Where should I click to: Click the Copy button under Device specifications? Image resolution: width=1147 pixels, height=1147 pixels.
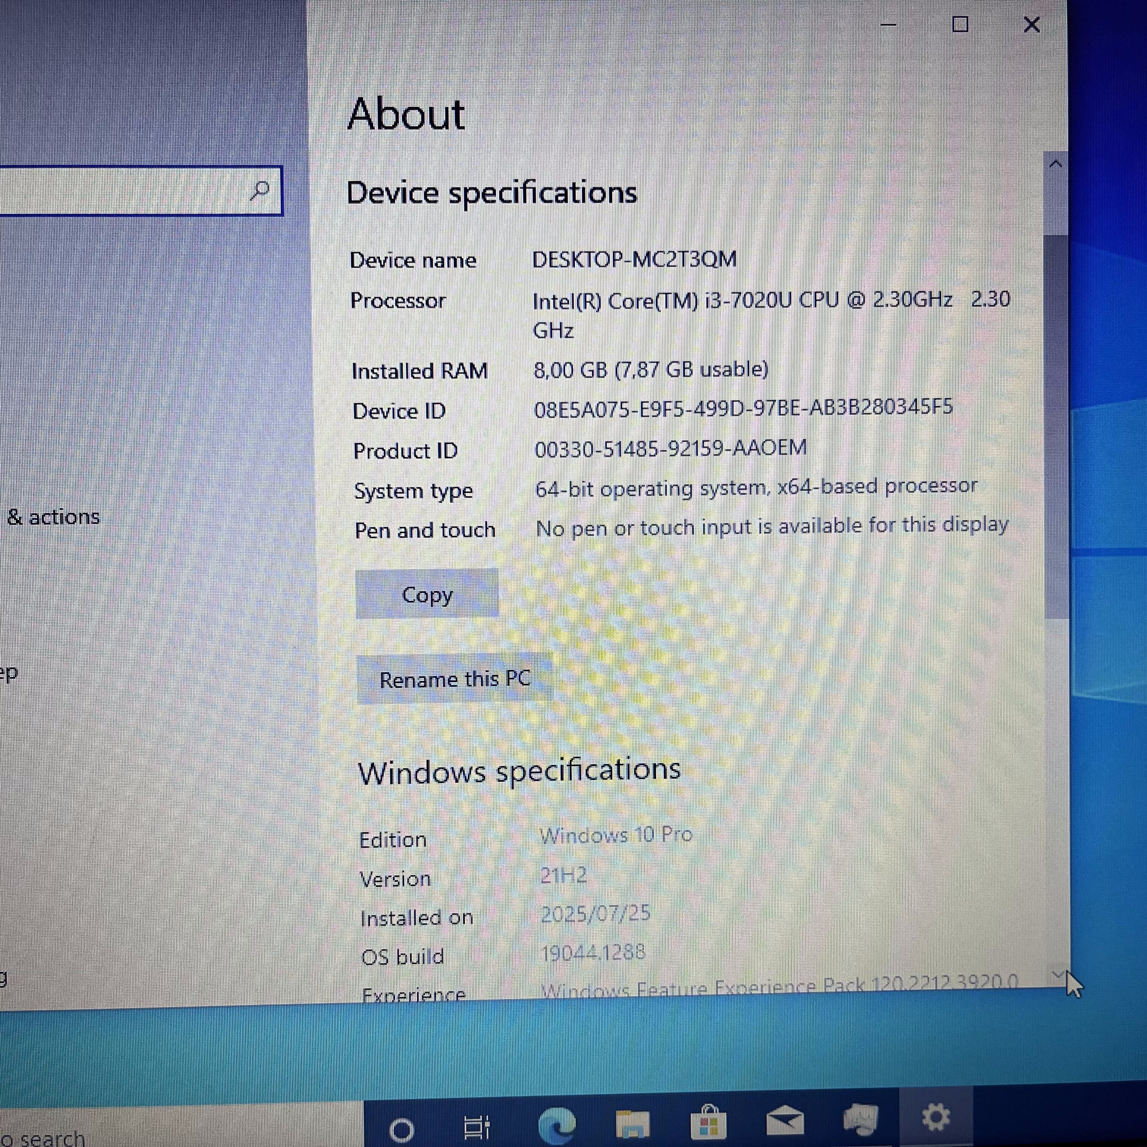427,594
